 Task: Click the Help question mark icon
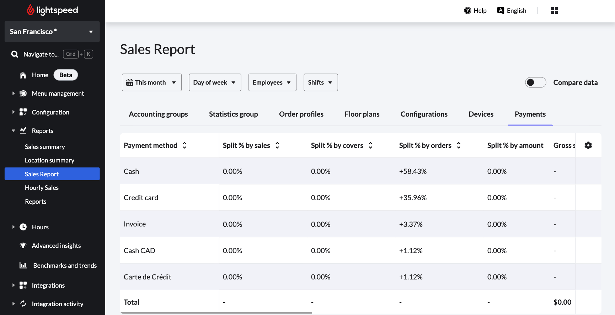[467, 11]
